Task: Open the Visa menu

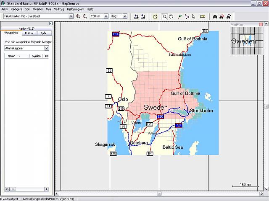Action: pyautogui.click(x=48, y=9)
